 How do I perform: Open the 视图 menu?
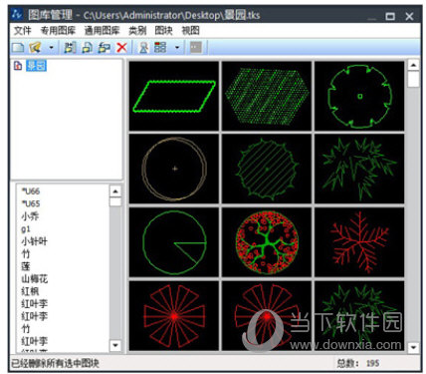190,31
